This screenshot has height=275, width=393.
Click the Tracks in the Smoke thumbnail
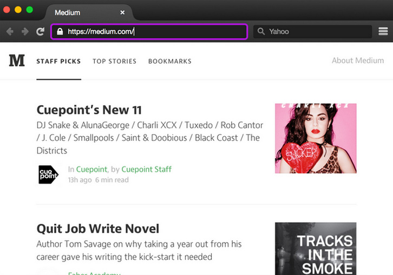click(x=316, y=249)
